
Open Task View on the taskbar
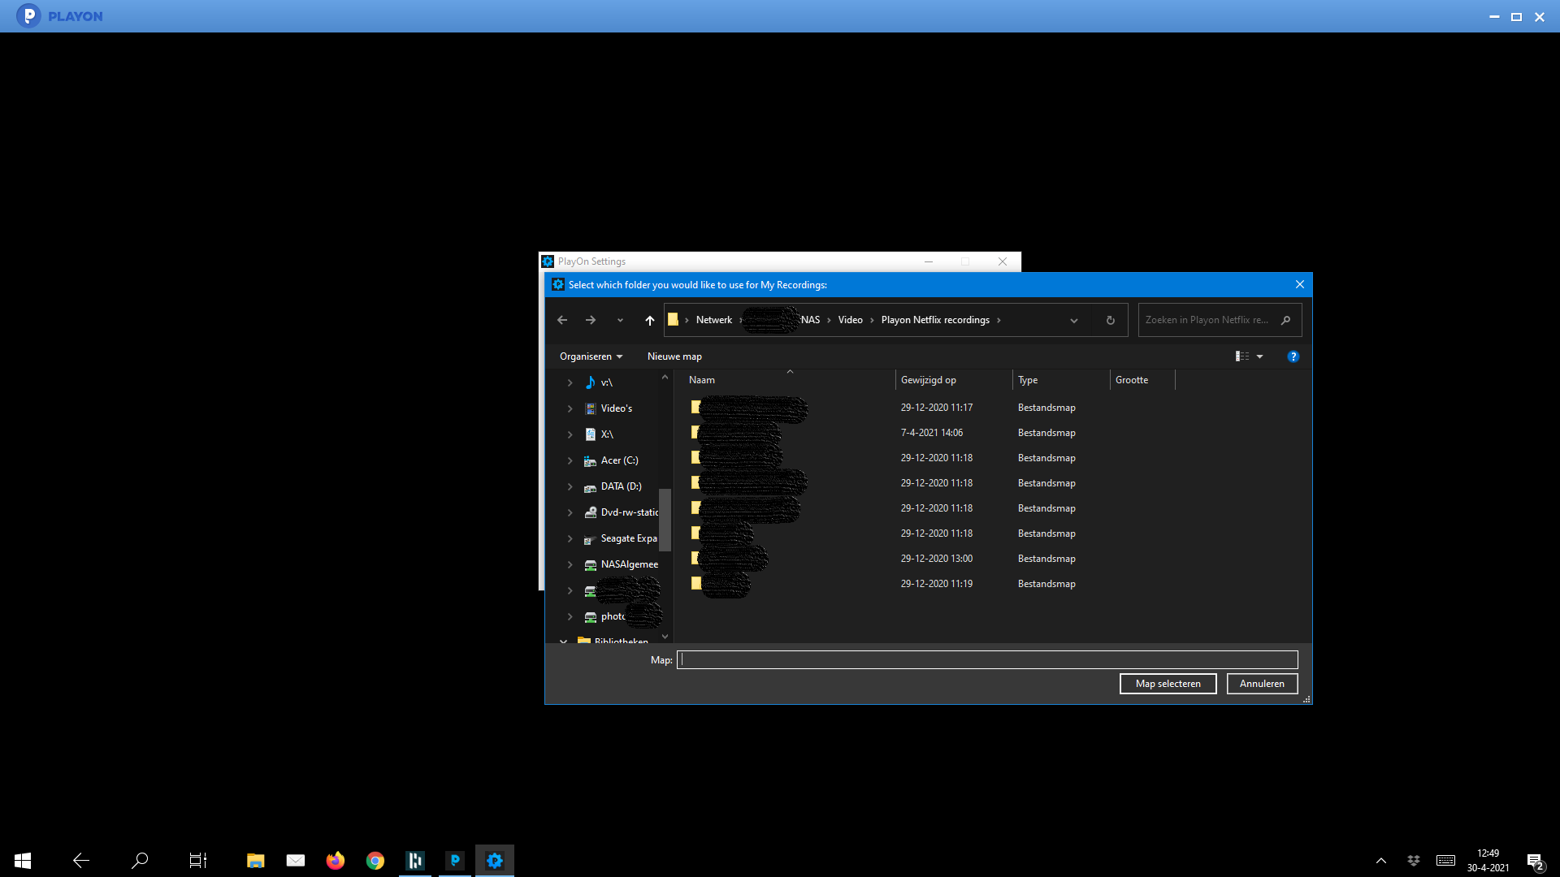click(198, 860)
